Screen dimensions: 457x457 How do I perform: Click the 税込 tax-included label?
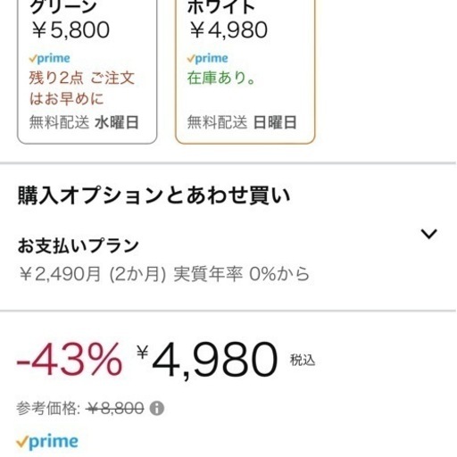[303, 361]
